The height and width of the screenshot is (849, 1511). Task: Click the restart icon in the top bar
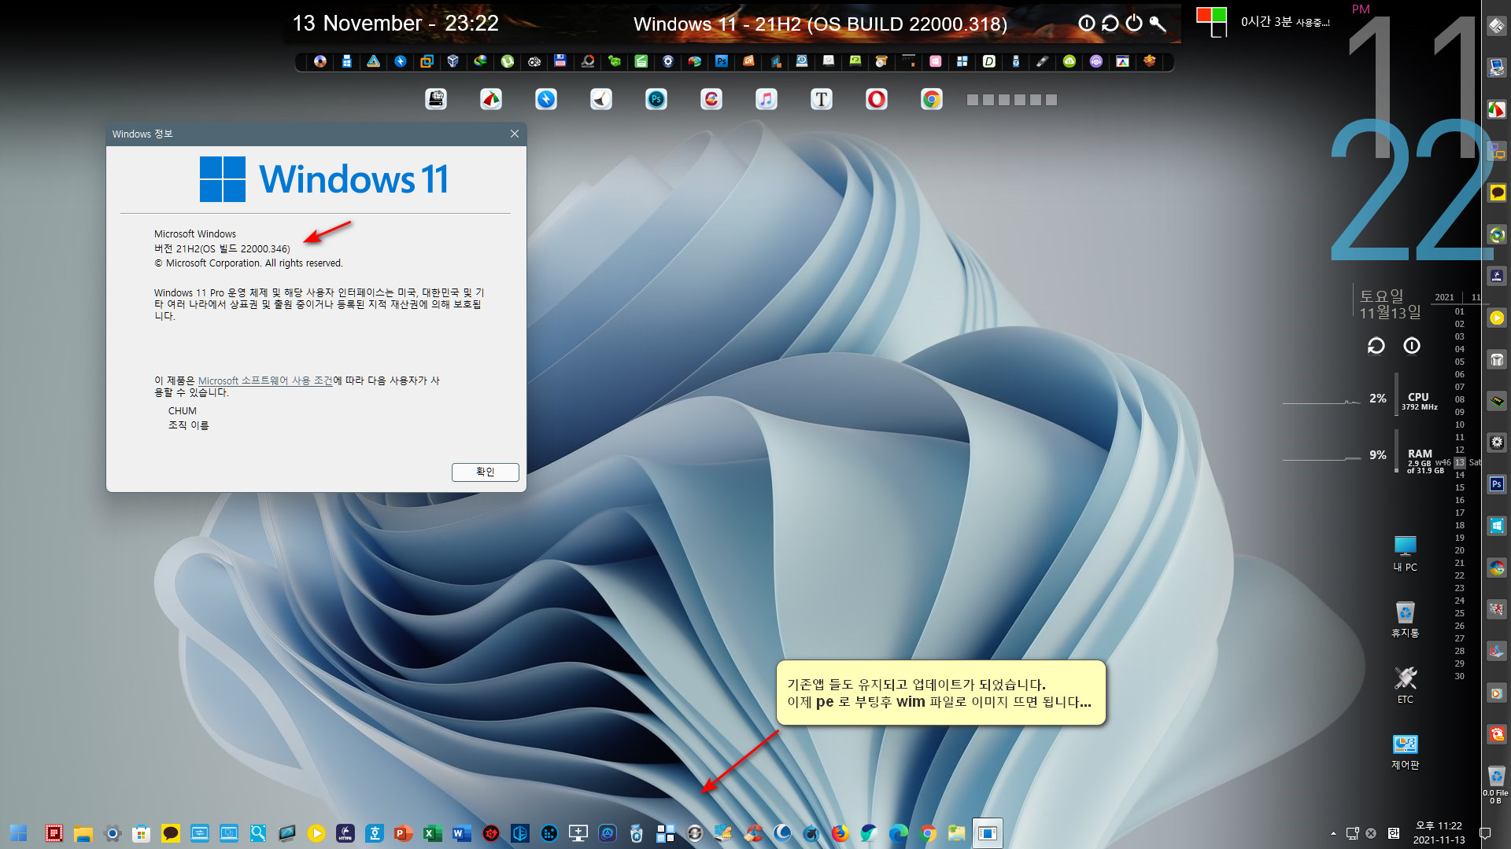1110,23
